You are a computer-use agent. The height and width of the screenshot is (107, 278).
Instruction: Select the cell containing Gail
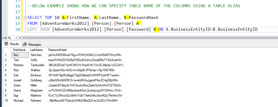20,75
